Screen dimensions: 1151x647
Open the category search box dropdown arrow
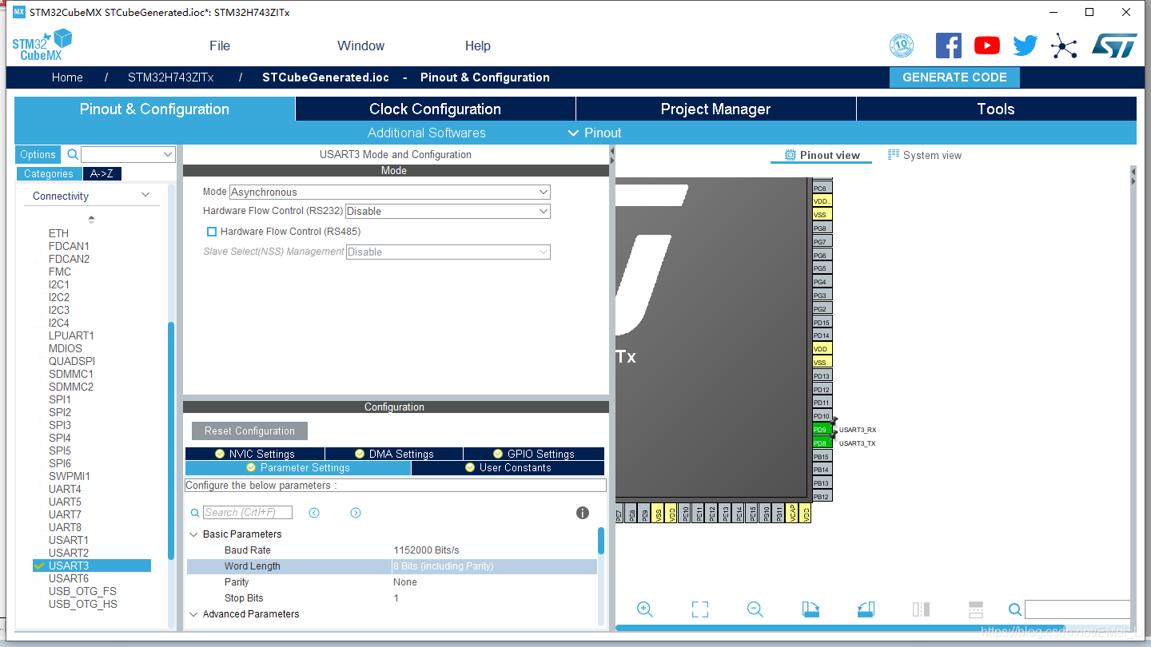(168, 154)
